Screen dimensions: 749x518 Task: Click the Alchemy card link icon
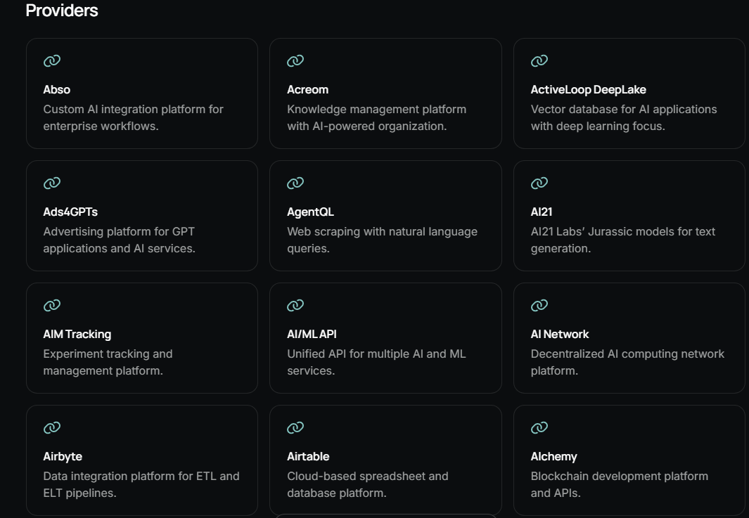pos(539,427)
